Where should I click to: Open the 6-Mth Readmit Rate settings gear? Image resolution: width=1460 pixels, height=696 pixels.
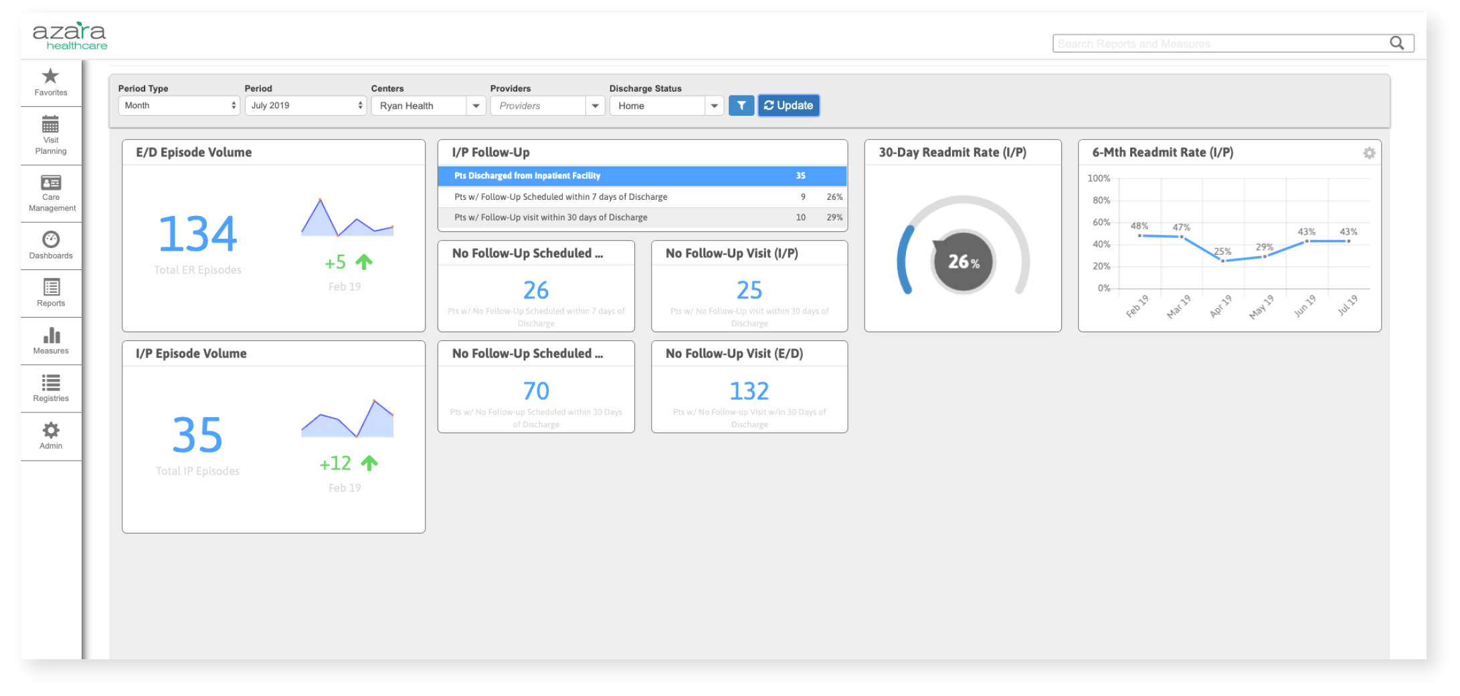(x=1369, y=152)
